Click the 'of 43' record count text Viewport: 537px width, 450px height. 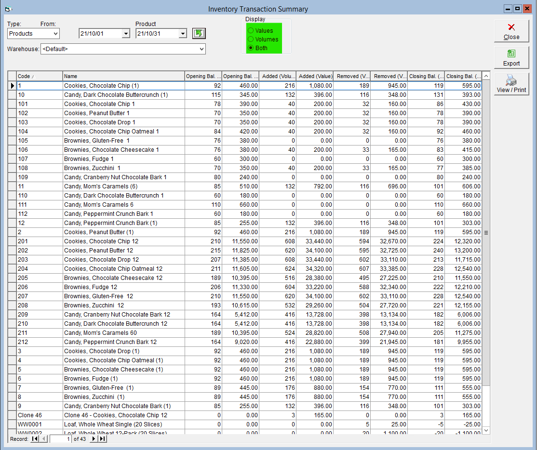point(80,439)
